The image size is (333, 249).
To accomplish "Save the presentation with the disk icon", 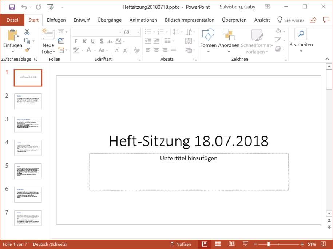I will [x=12, y=7].
